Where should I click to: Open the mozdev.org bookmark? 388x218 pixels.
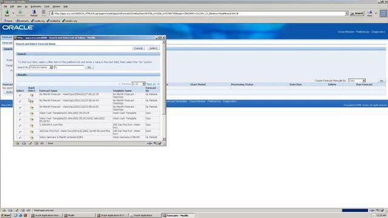70,21
